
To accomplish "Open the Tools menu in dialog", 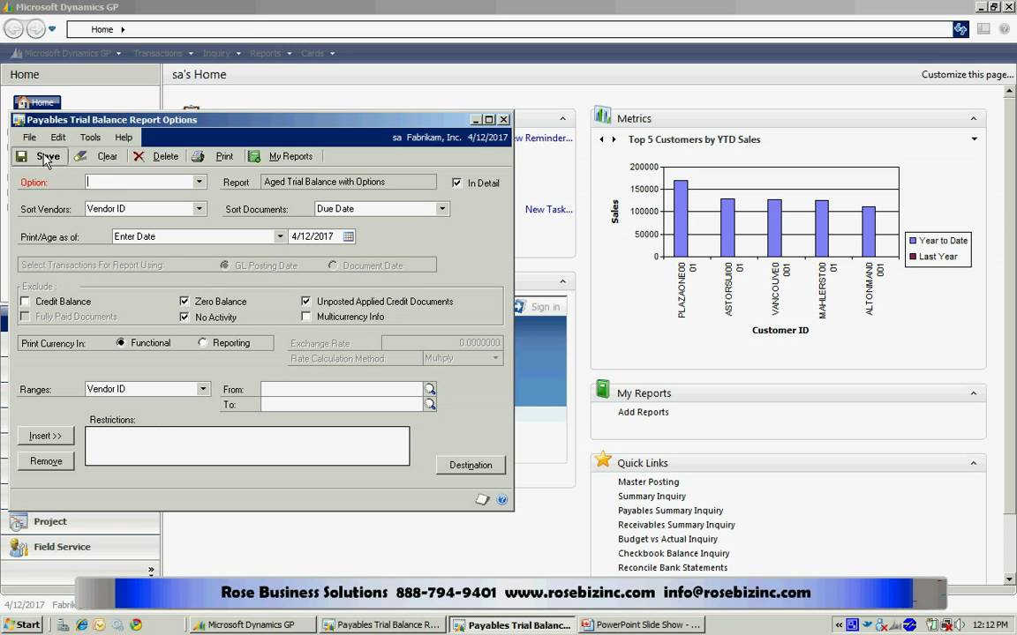I will click(90, 138).
